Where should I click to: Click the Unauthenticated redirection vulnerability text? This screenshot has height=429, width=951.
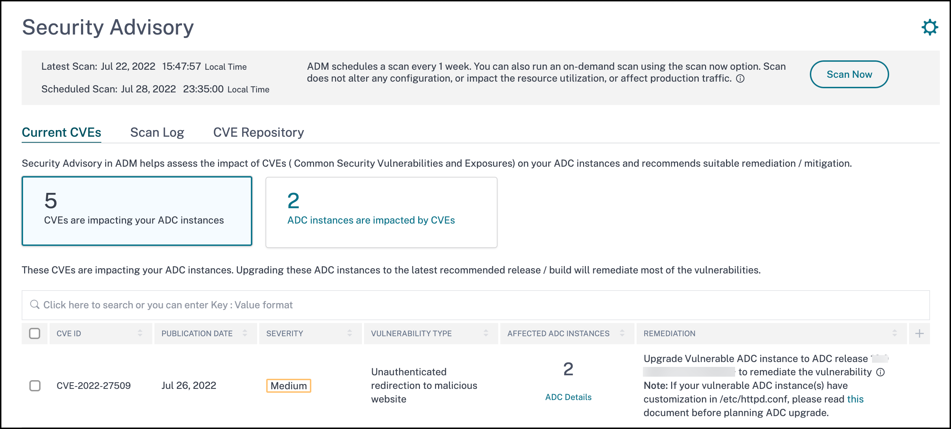pyautogui.click(x=424, y=385)
